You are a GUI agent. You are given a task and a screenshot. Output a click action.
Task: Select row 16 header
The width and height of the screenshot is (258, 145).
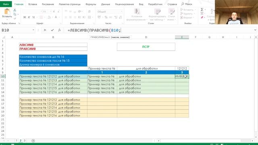coord(3,100)
